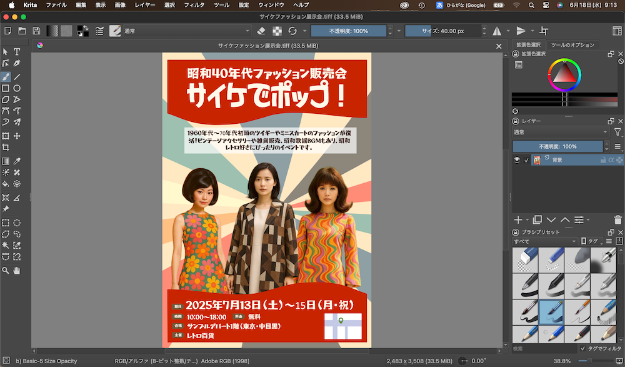Select the Transform tool
This screenshot has width=625, height=367.
6,136
